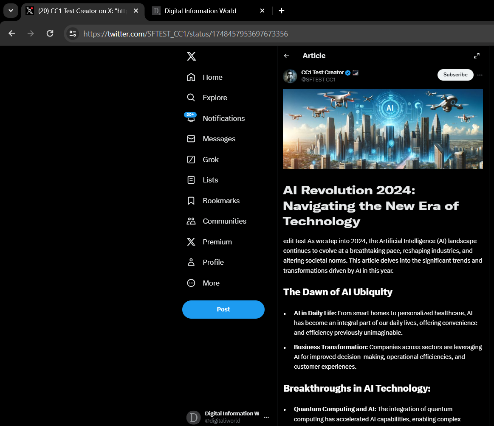Go back using the Article back arrow
The image size is (494, 426).
coord(287,56)
